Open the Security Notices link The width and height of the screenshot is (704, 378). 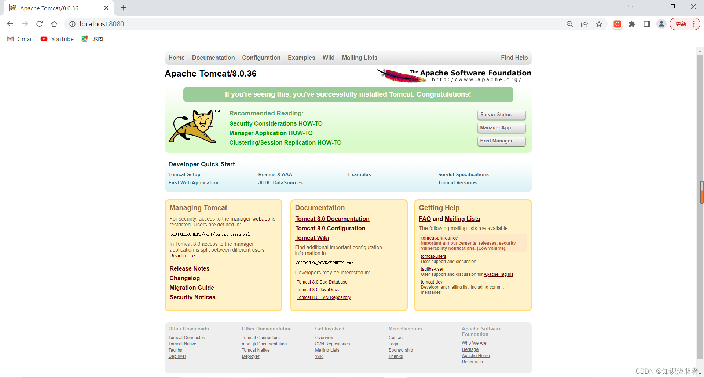pyautogui.click(x=192, y=297)
